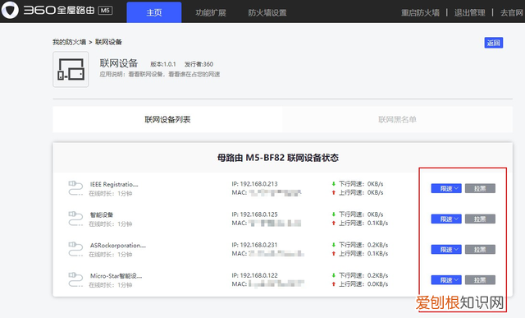Click red upload arrow for 192.168.0.122
525x318 pixels.
point(334,284)
